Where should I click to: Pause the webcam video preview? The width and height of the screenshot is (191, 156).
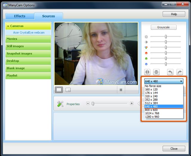click(121, 90)
